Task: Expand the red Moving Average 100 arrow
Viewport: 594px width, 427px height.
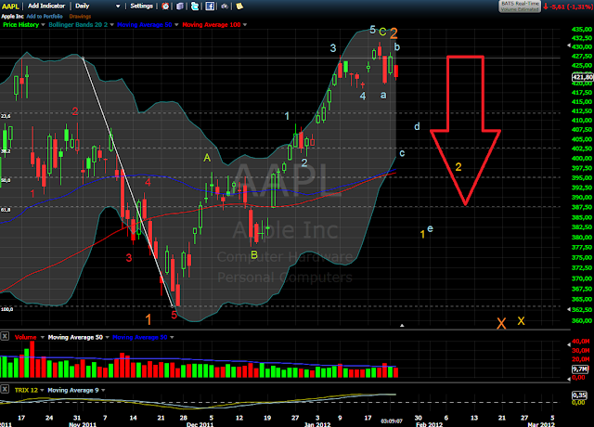Action: point(245,25)
